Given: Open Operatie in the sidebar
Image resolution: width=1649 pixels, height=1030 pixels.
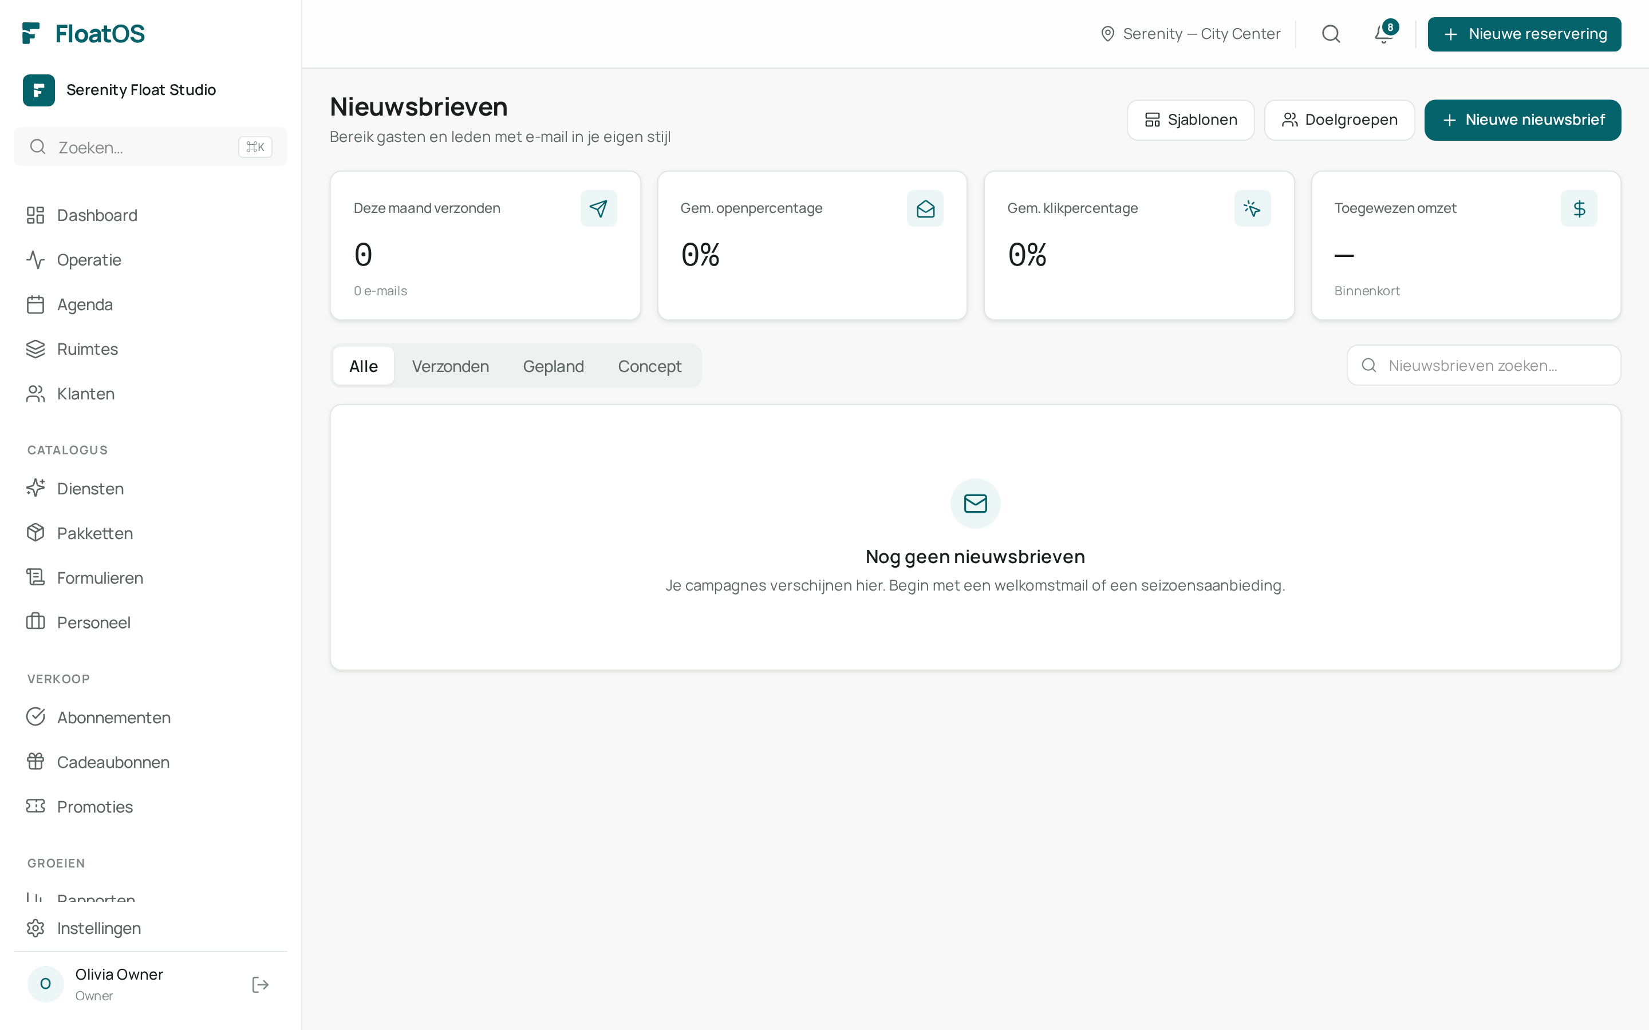Looking at the screenshot, I should coord(150,260).
